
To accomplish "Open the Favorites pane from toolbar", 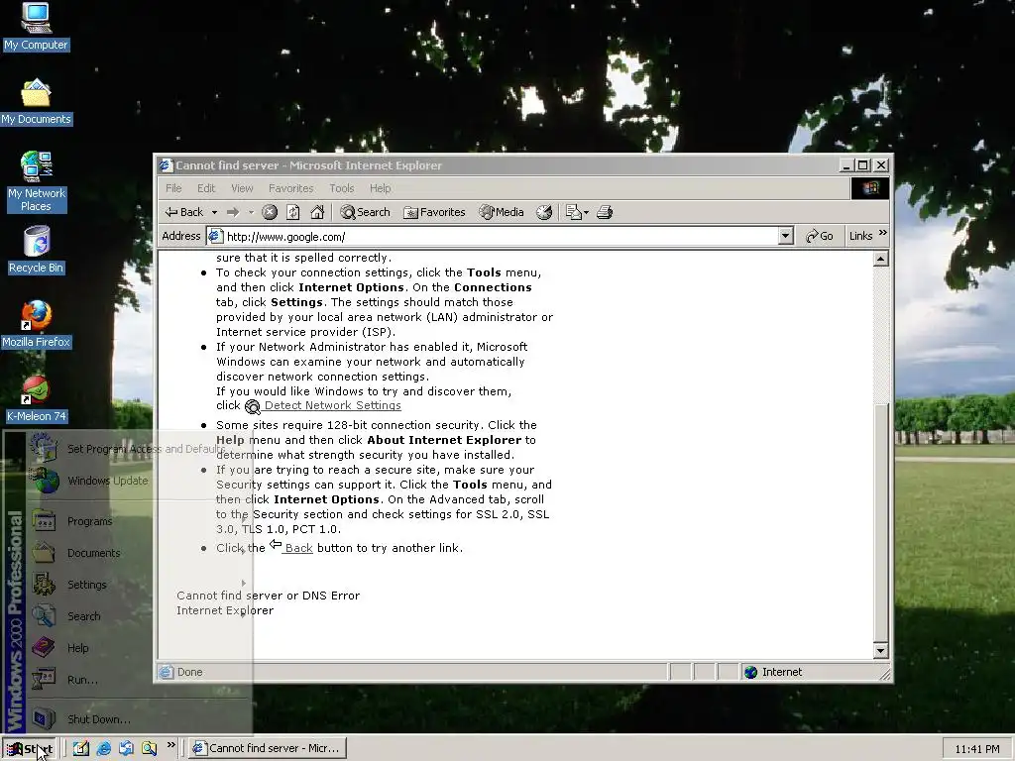I will pos(434,212).
